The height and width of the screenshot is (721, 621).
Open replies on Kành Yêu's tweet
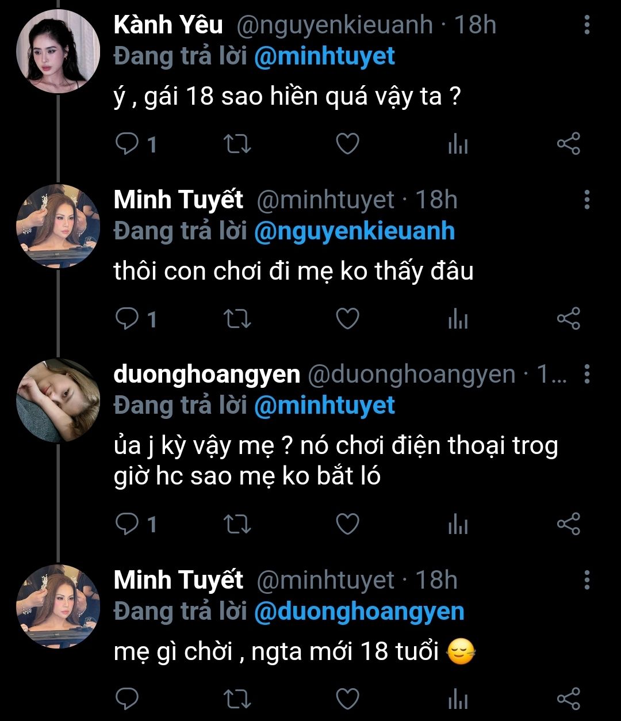126,144
